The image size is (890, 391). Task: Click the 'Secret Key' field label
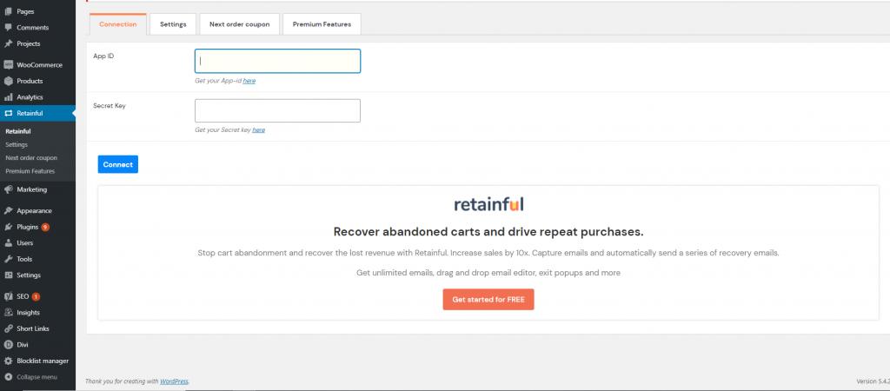coord(110,105)
